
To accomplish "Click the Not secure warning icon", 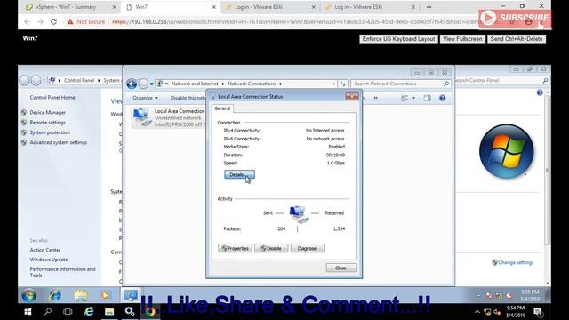I will (x=70, y=21).
